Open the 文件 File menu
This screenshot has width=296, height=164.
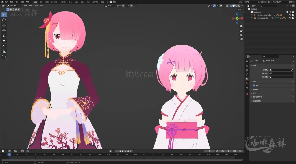(x=7, y=2)
